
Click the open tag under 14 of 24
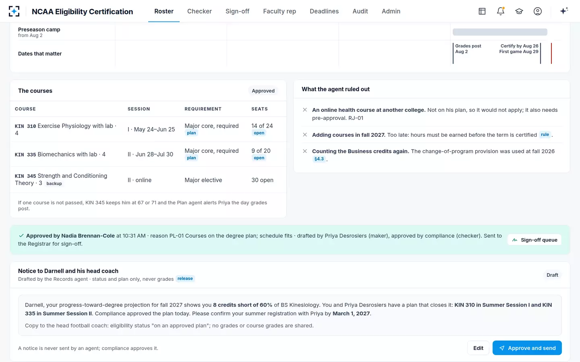259,133
